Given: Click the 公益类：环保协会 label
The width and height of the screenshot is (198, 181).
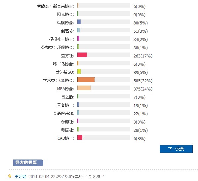Looking at the screenshot, I should [58, 48].
